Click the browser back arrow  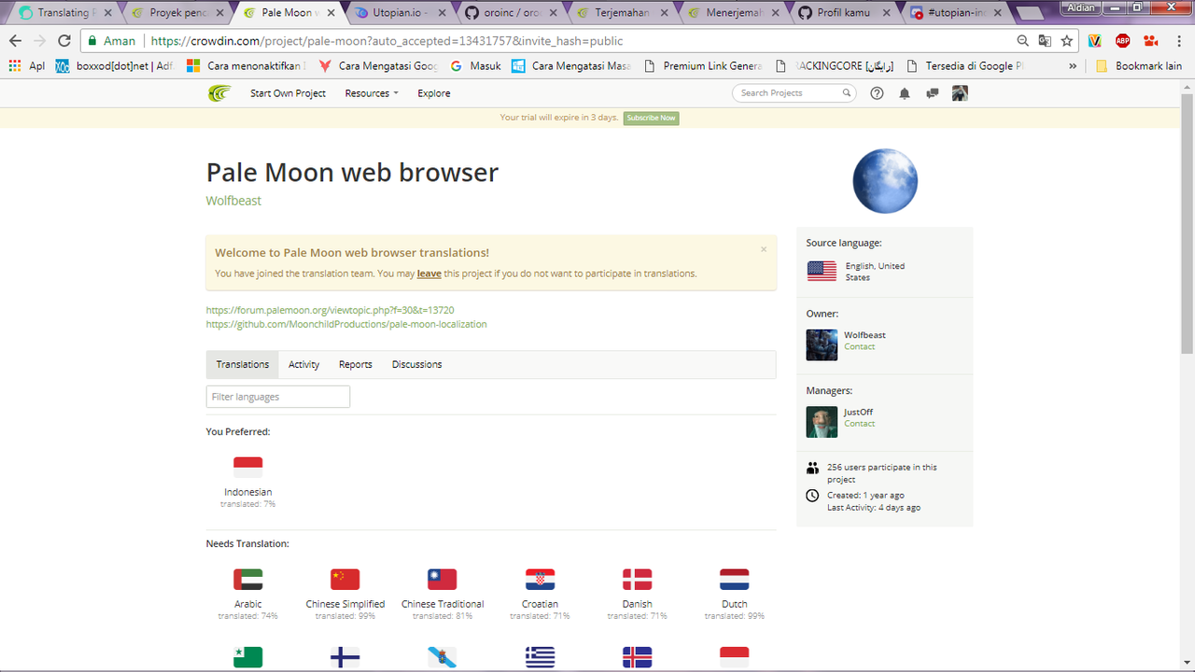click(15, 41)
